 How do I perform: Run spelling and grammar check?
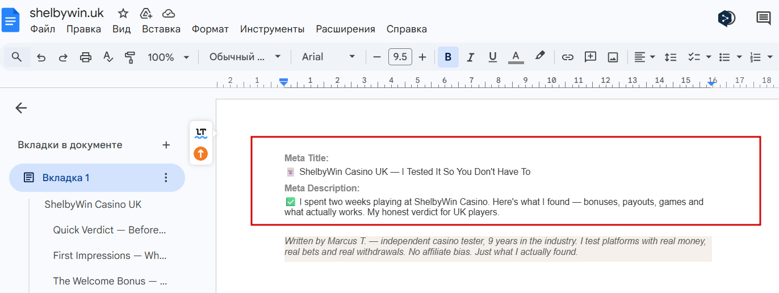tap(108, 57)
